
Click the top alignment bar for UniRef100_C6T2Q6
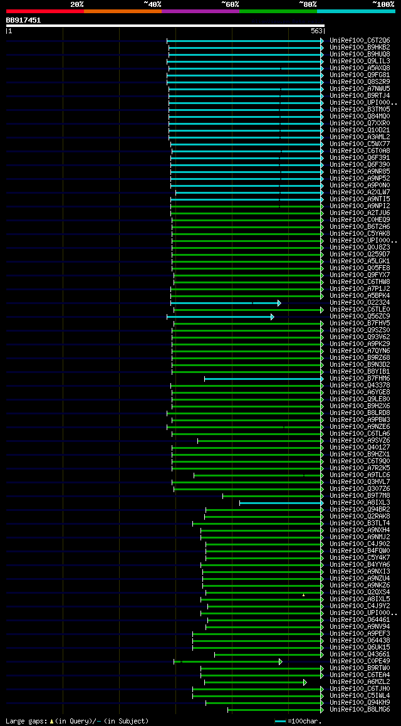coord(246,41)
